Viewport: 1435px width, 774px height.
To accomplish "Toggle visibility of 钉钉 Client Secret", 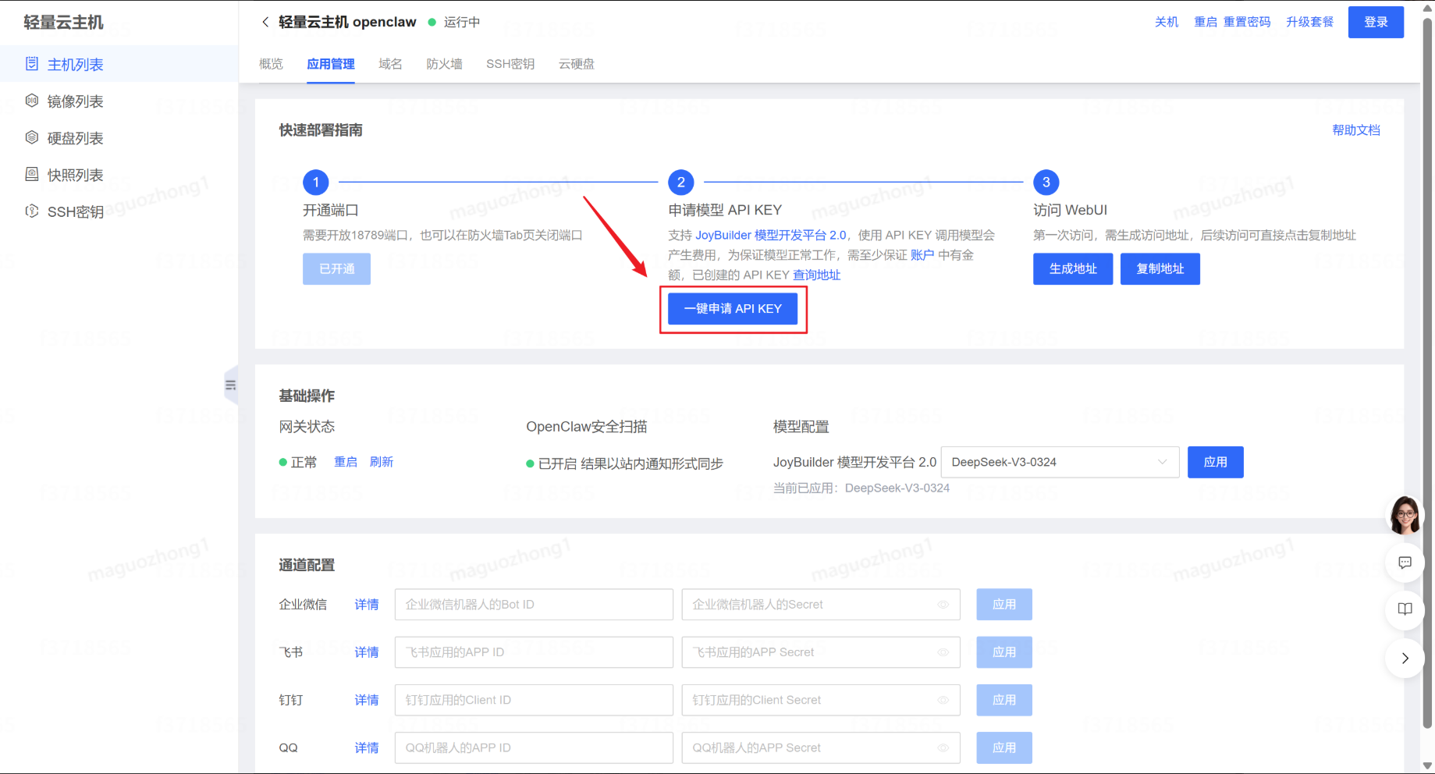I will coord(943,700).
